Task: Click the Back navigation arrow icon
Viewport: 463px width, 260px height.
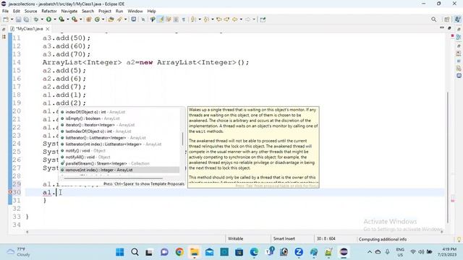Action: [234, 19]
